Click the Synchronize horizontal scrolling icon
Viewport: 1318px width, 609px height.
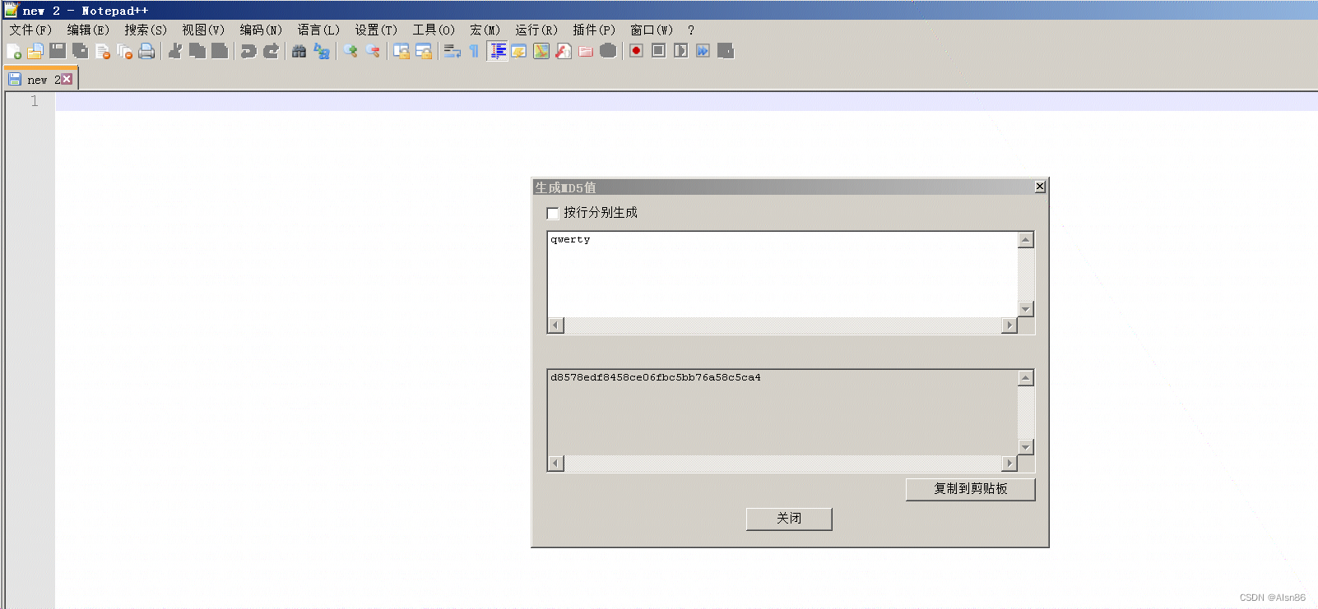point(424,51)
